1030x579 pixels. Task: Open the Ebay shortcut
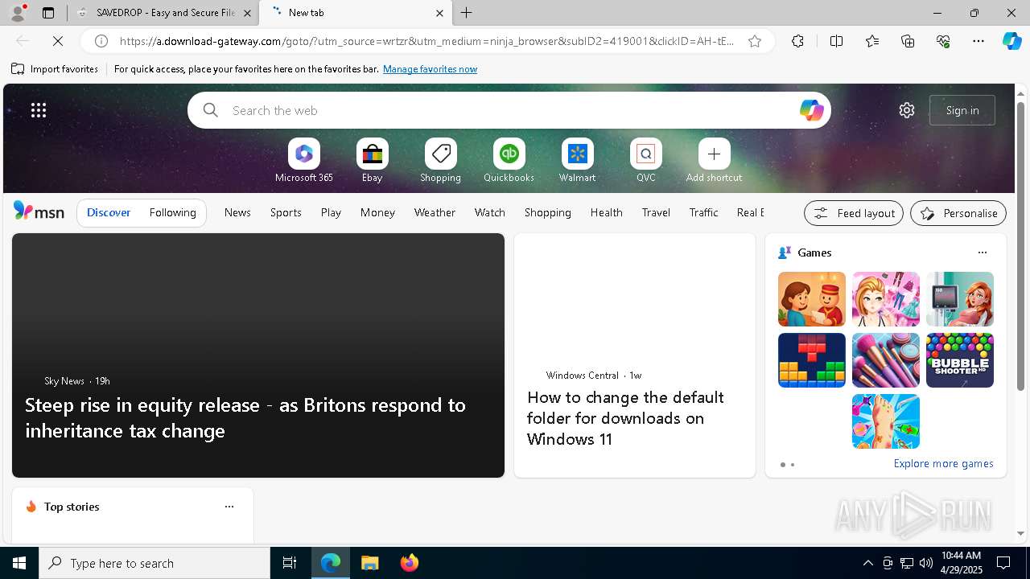click(373, 160)
